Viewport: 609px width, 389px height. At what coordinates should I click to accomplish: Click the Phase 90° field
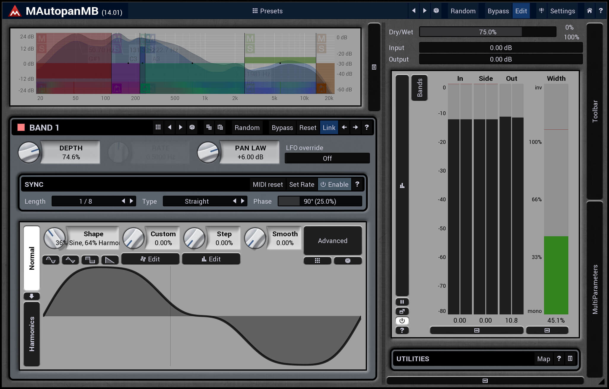(x=320, y=201)
